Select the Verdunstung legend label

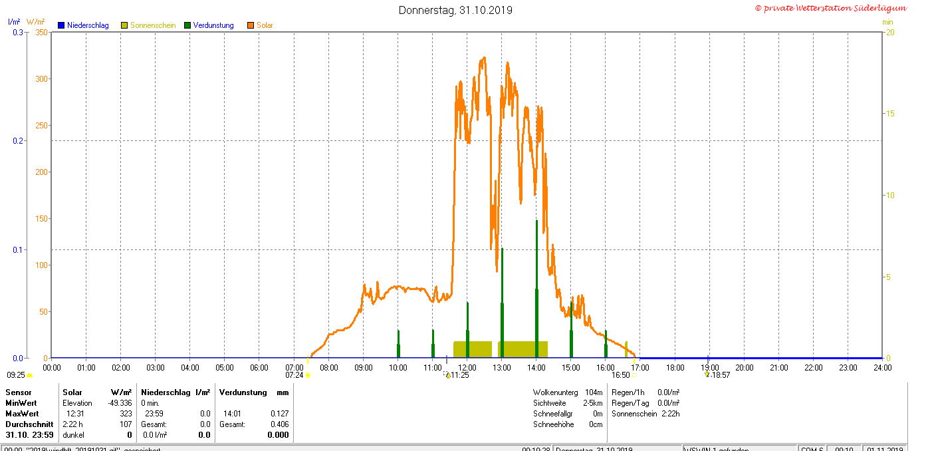pos(213,25)
